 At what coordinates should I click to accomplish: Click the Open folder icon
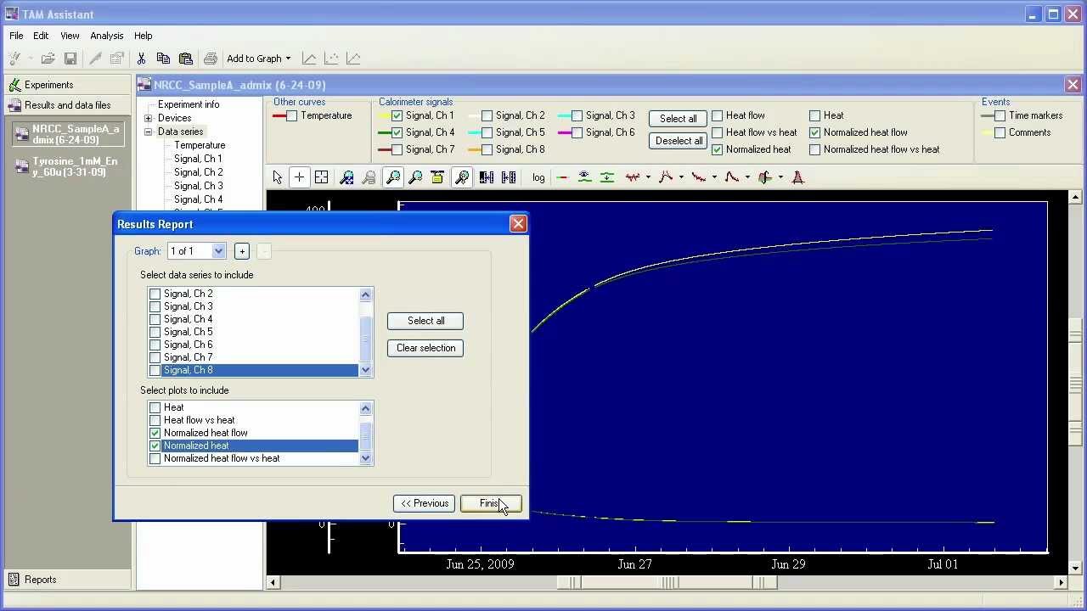48,59
